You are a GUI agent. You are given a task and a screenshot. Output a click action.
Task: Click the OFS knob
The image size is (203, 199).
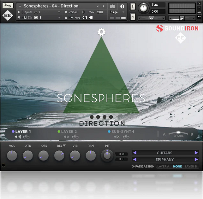click(x=44, y=155)
